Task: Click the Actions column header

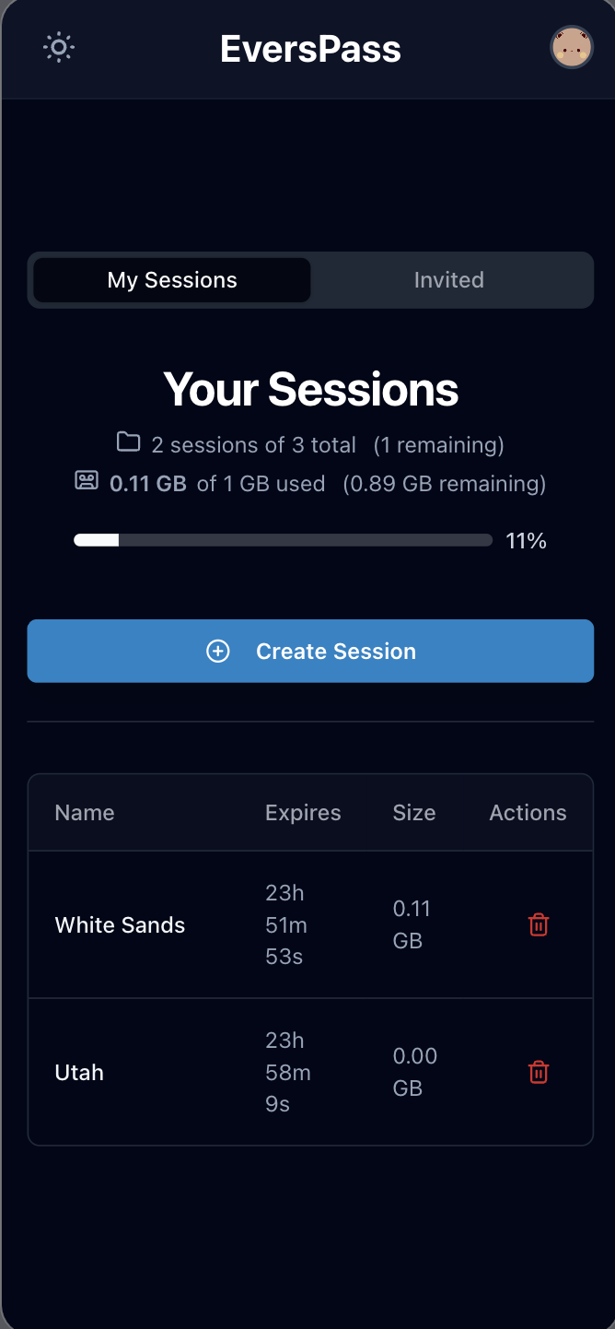Action: (x=528, y=812)
